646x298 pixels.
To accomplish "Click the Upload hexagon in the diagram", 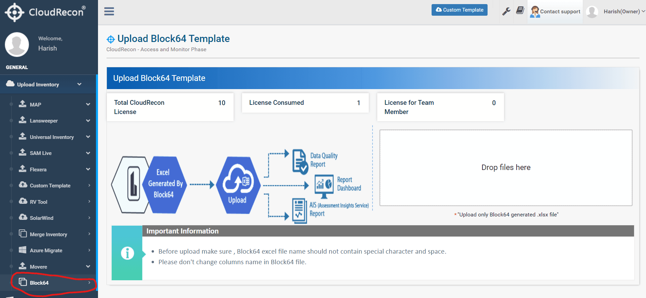I will 238,185.
